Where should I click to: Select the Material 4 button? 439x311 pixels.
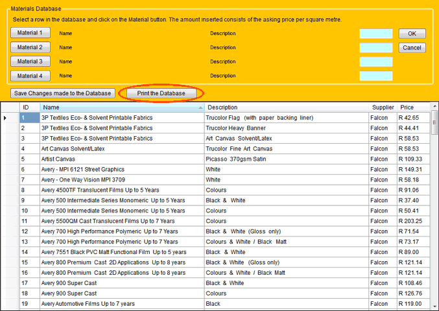[30, 76]
